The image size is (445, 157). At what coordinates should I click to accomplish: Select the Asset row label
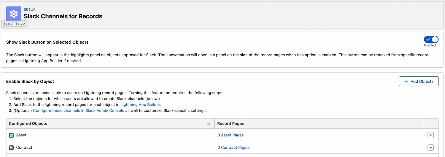coord(21,135)
